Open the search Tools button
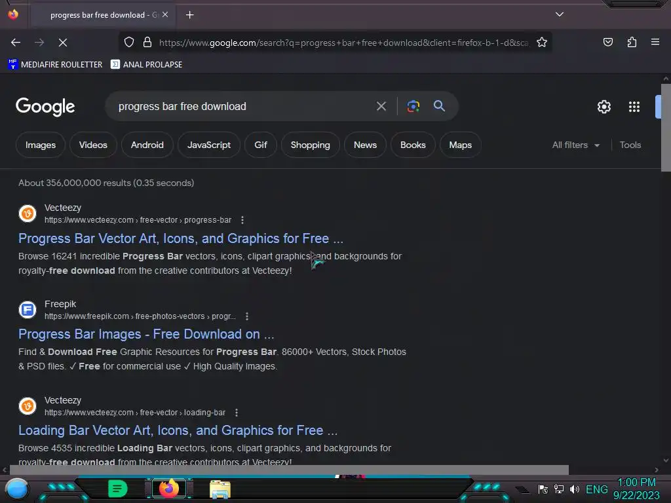Screen dimensions: 671x503 click(630, 145)
